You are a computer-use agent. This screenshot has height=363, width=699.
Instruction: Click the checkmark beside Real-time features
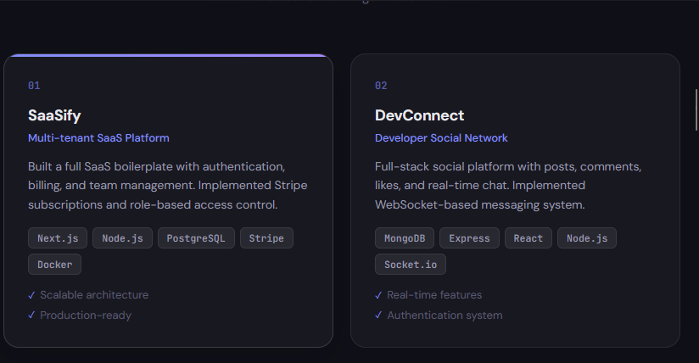coord(378,295)
